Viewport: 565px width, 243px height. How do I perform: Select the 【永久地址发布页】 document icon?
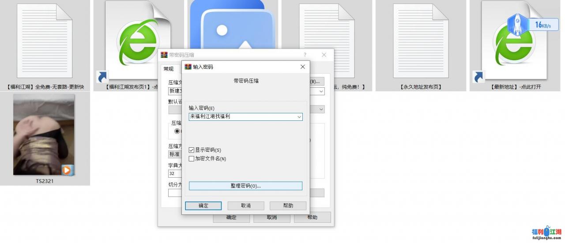pos(421,41)
